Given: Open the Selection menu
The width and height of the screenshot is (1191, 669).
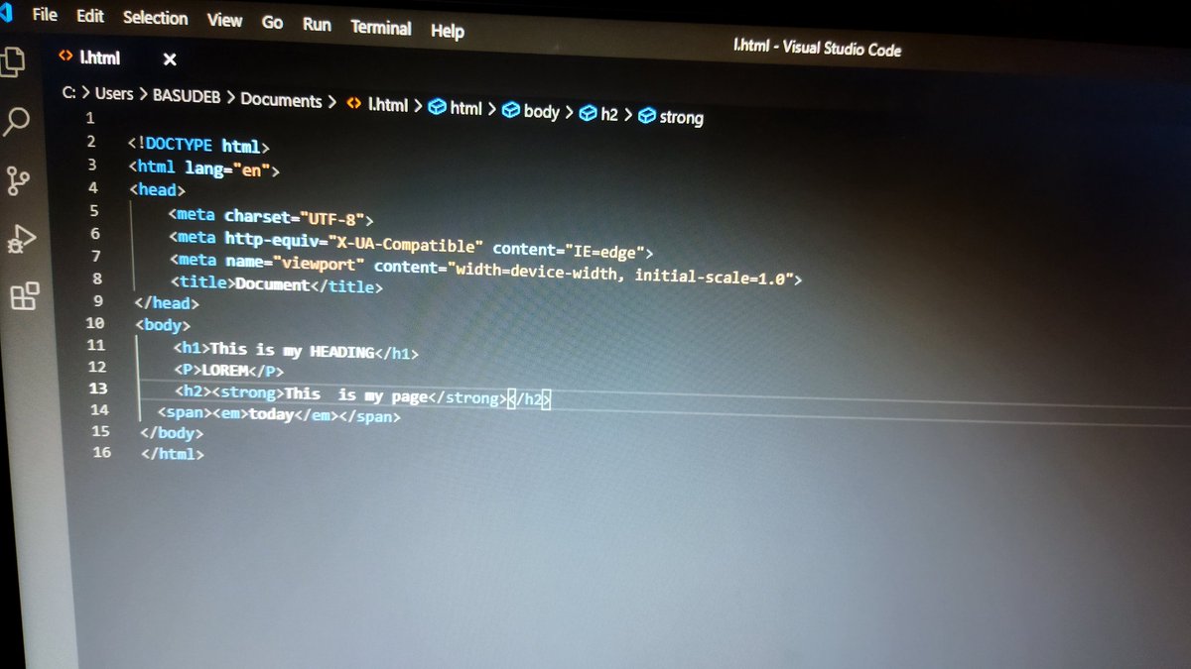Looking at the screenshot, I should pyautogui.click(x=156, y=18).
